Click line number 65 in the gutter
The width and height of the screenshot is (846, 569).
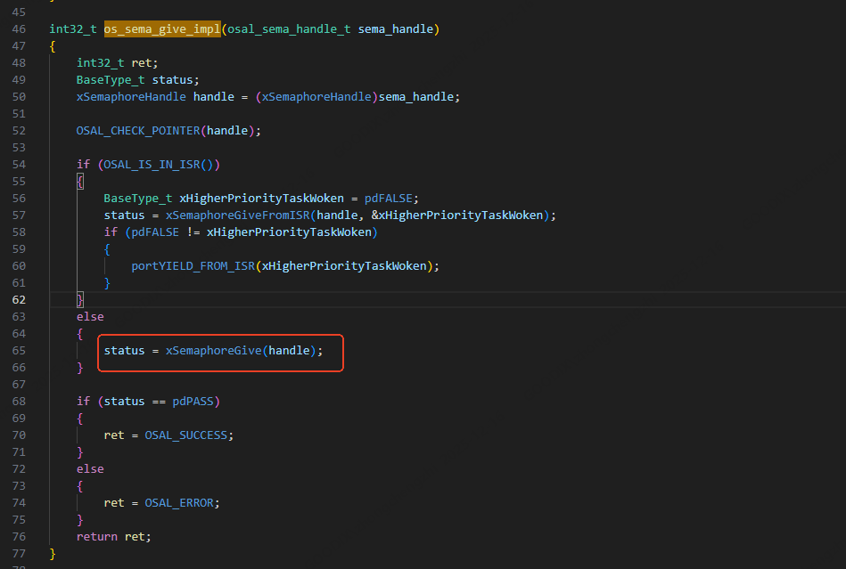(x=19, y=351)
